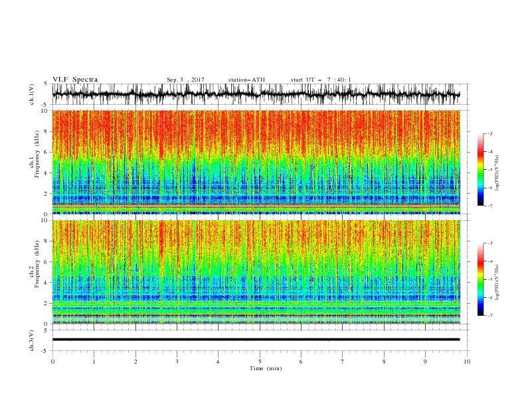Click the lower 'log(PSD)(V²/Hz)' colorbar label
Viewport: 526px width, 406px height.
497,283
